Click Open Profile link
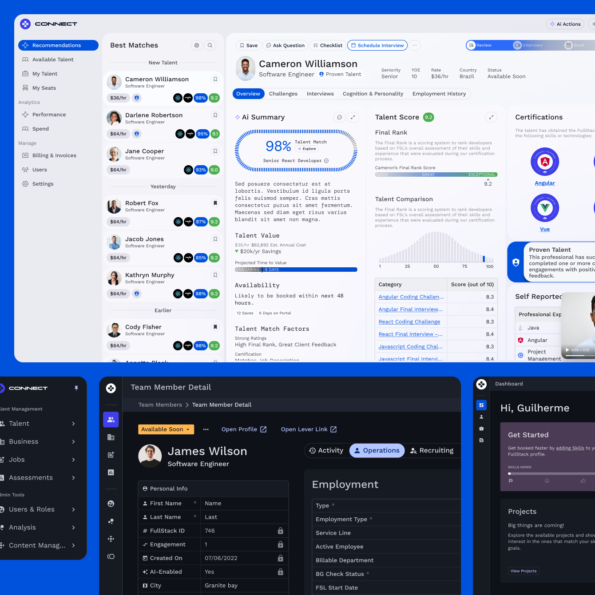The image size is (595, 595). [x=244, y=429]
